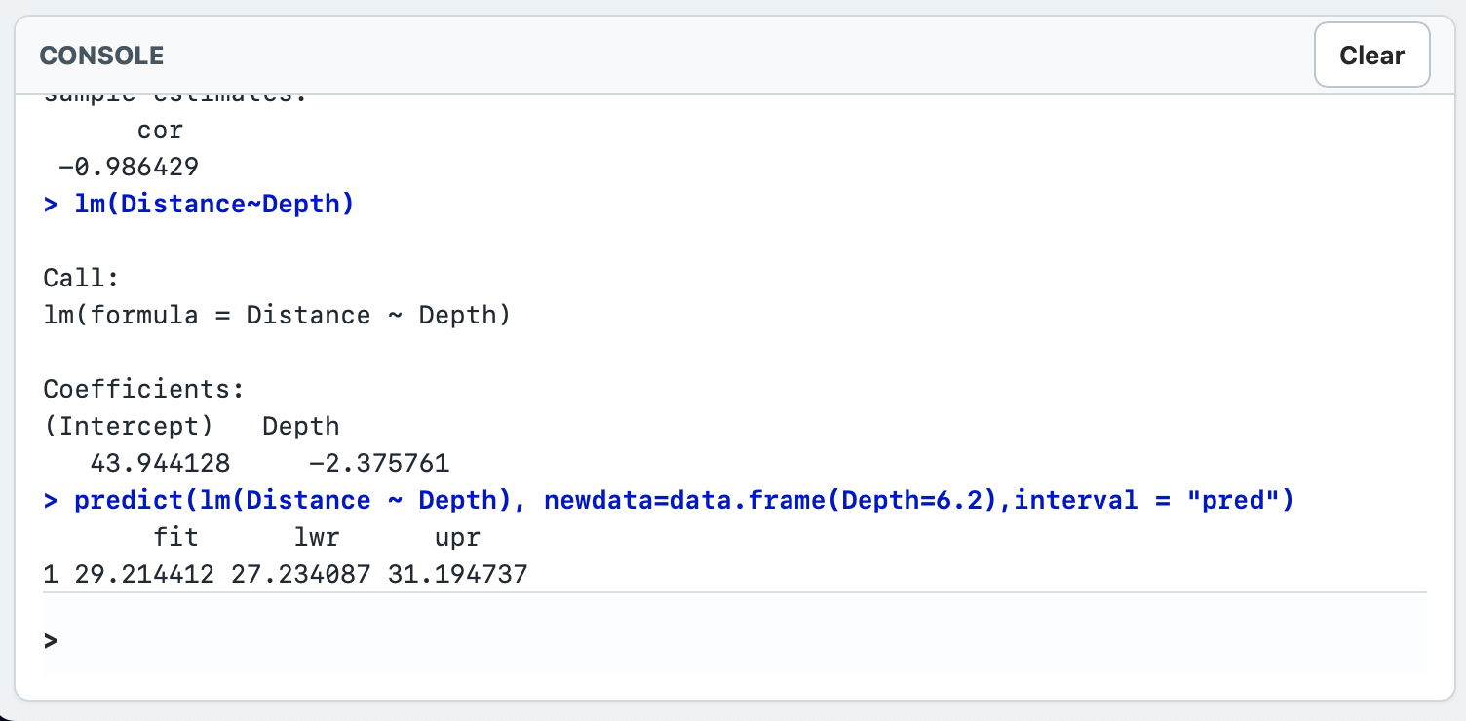Click the "Coefficients:" heading text
The image size is (1466, 721).
click(x=143, y=390)
